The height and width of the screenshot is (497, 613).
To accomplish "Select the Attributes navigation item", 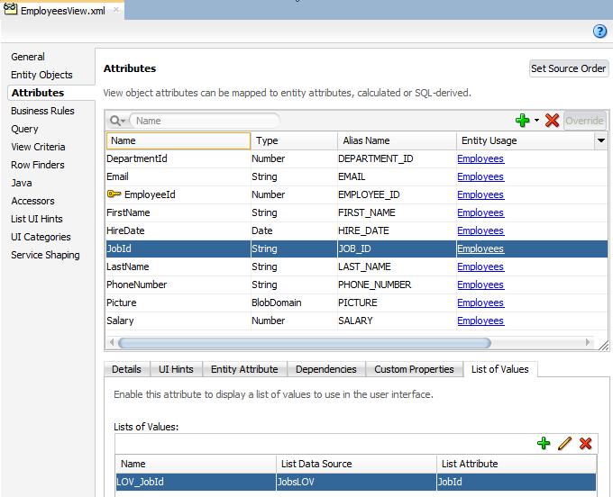I will pos(38,93).
